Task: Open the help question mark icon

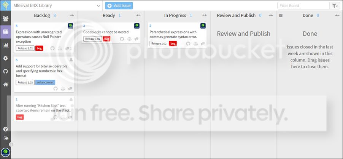Action: click(x=5, y=129)
